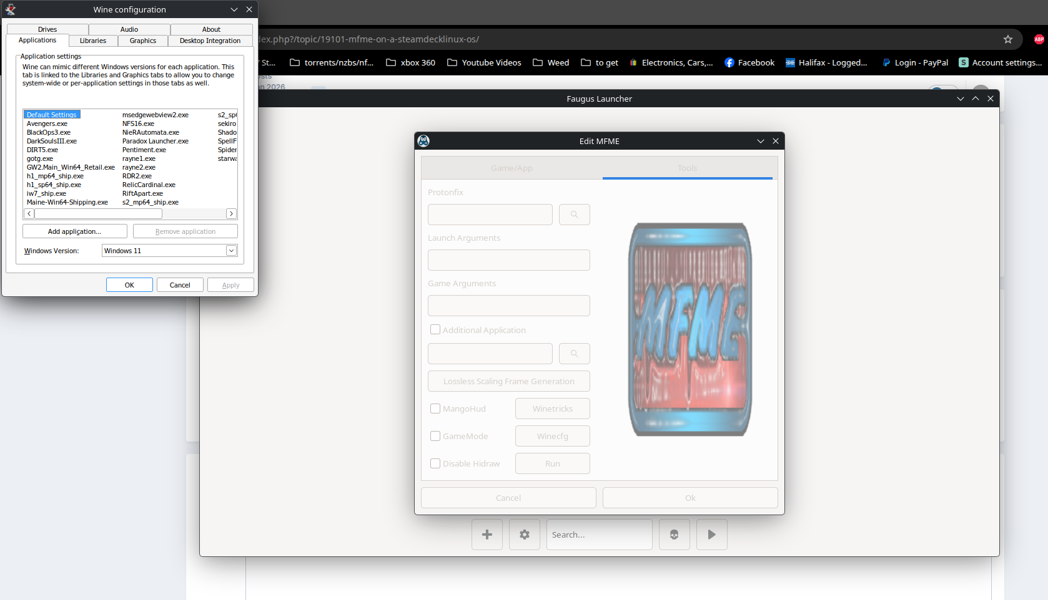
Task: Click the plus icon to add a game
Action: 487,535
